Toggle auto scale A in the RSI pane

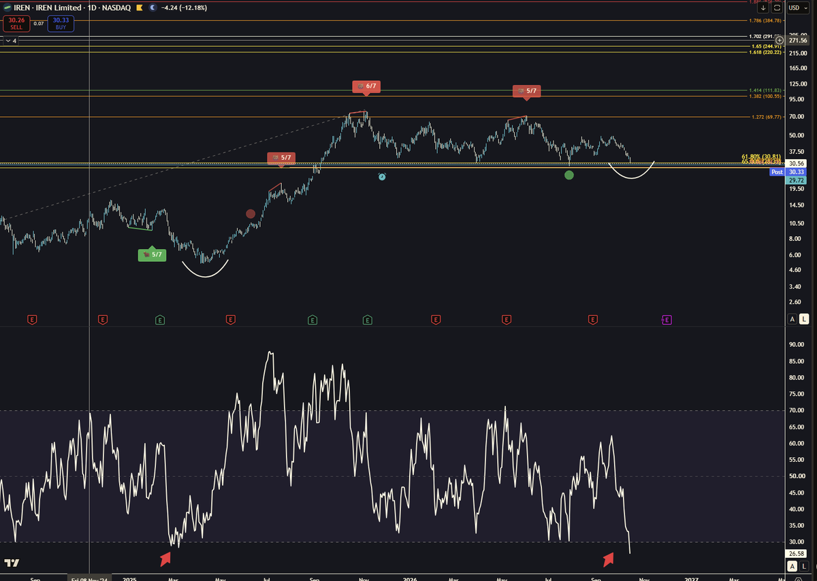(792, 566)
